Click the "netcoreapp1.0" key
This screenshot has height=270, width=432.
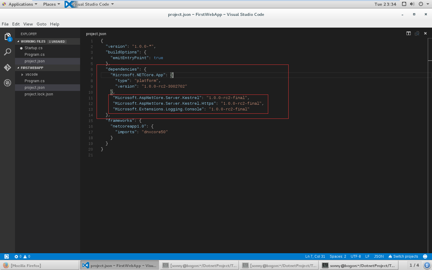(128, 126)
